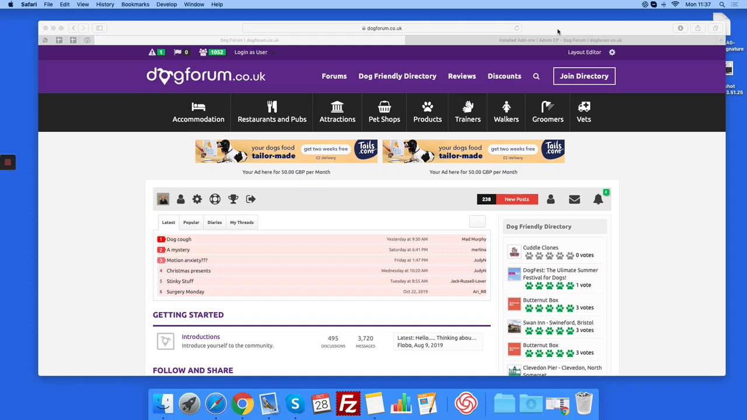Screen dimensions: 747x420
Task: Open the alerts bell icon
Action: (x=598, y=199)
